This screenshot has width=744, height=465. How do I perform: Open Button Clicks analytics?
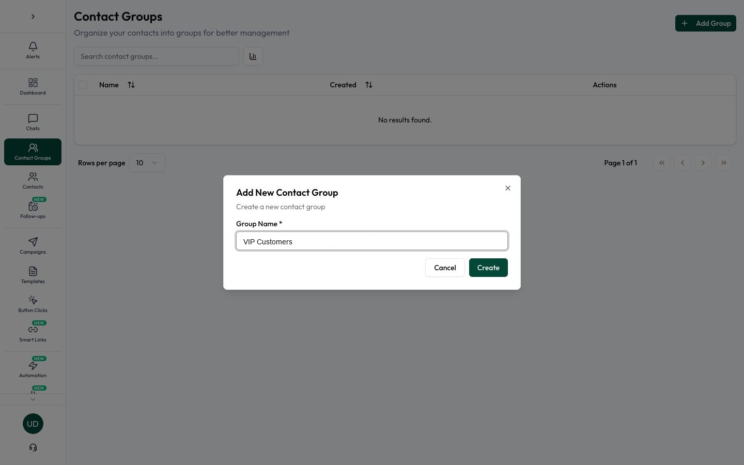[33, 304]
